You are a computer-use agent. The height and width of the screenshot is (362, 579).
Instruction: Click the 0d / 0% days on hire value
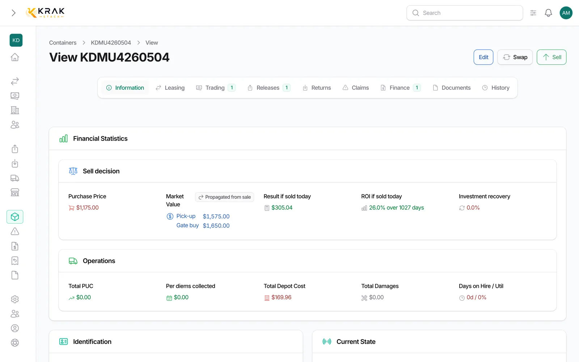(476, 298)
